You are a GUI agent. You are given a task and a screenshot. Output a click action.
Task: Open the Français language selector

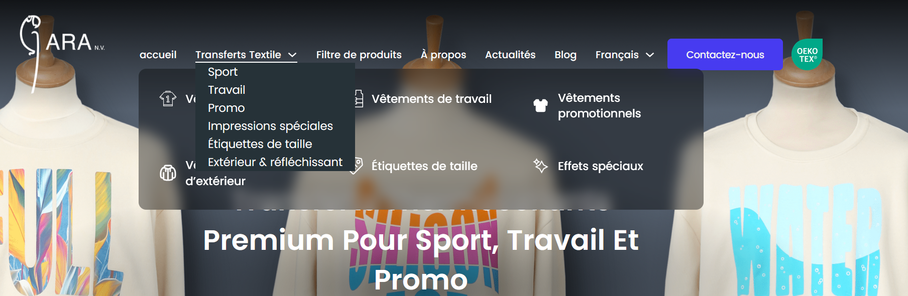[624, 55]
